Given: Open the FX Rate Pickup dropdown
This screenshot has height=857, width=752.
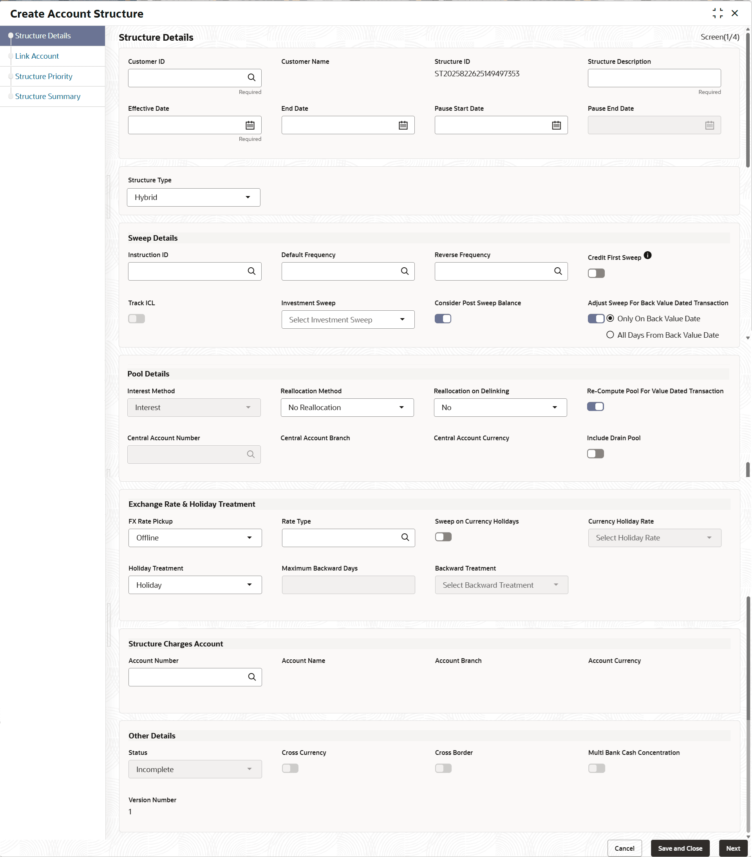Looking at the screenshot, I should click(195, 538).
